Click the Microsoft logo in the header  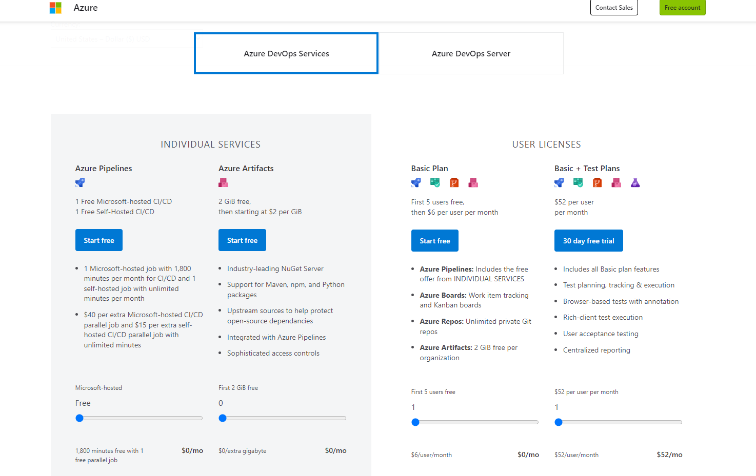click(55, 8)
